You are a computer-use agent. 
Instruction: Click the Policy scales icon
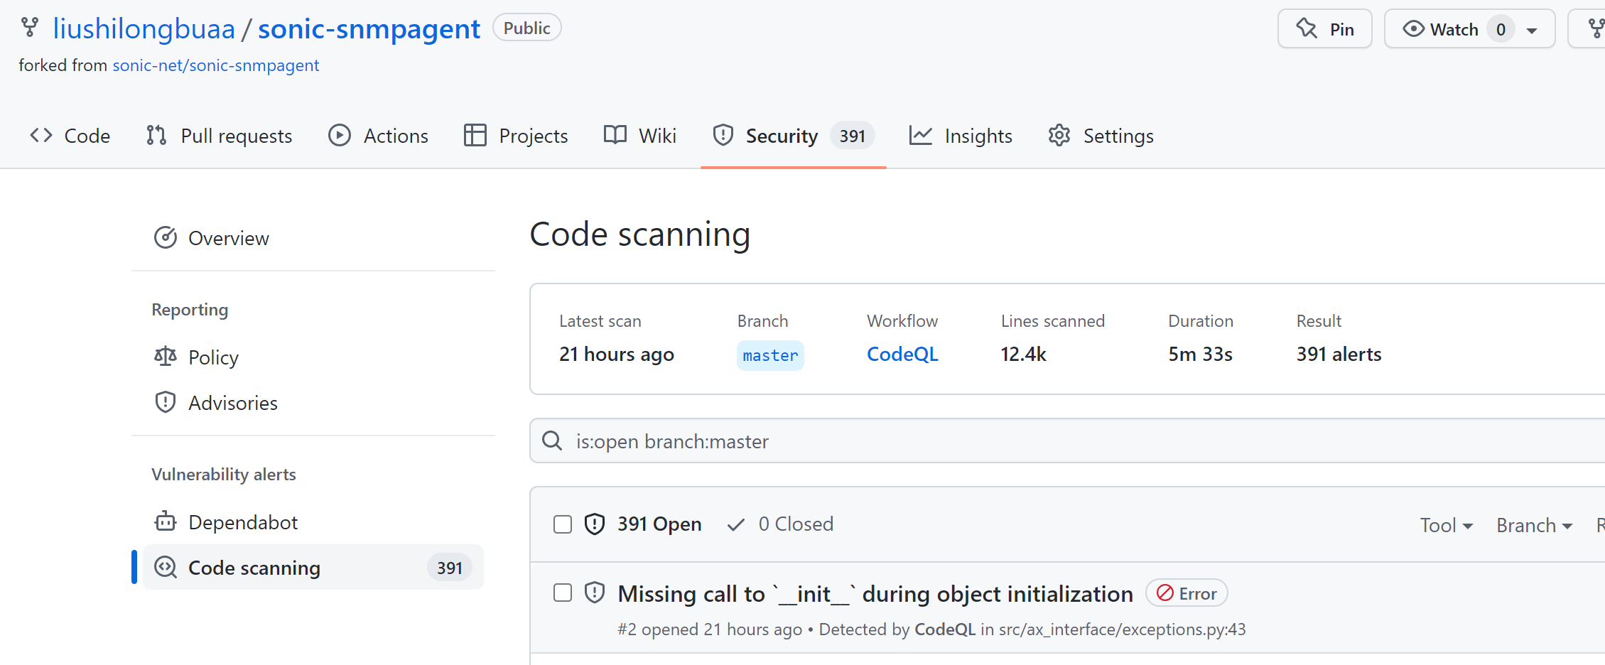pyautogui.click(x=166, y=356)
